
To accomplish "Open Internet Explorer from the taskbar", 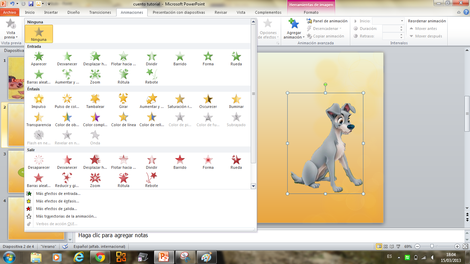I will tap(79, 257).
